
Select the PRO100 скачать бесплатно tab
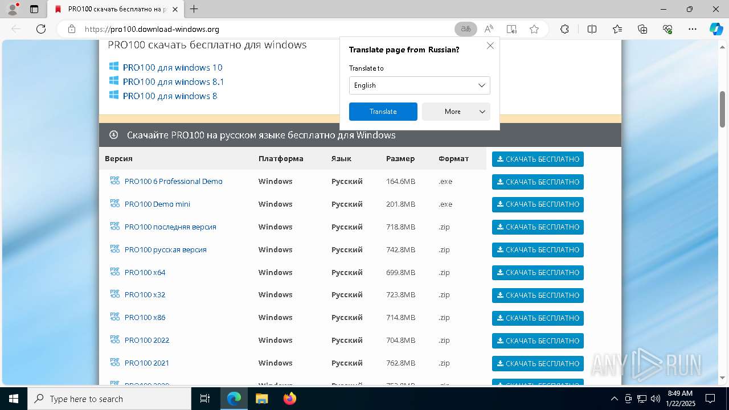click(x=116, y=9)
